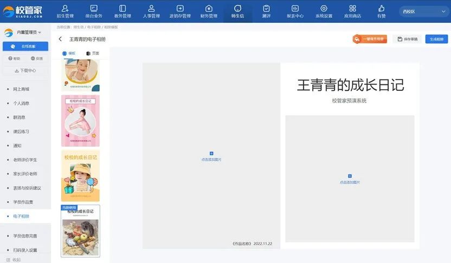Open 报表中心 in top bar

tap(295, 11)
